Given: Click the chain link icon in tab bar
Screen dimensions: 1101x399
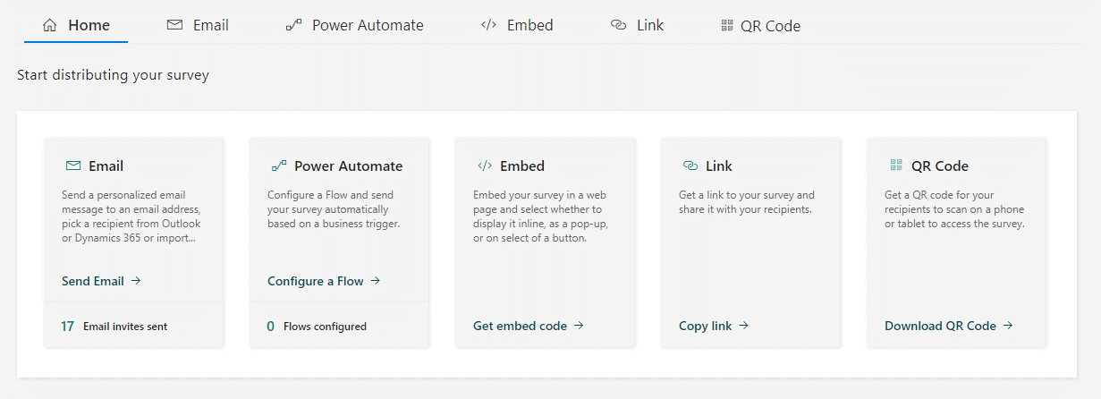Looking at the screenshot, I should (618, 25).
